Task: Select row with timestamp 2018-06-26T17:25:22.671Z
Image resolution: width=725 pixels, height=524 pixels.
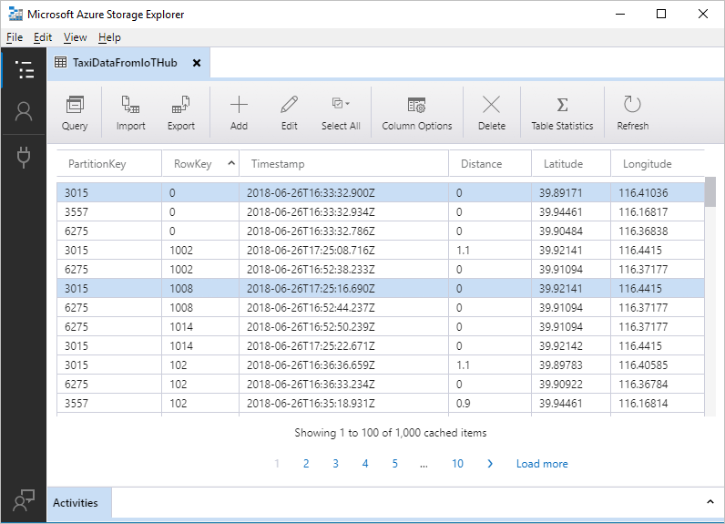Action: pos(381,346)
